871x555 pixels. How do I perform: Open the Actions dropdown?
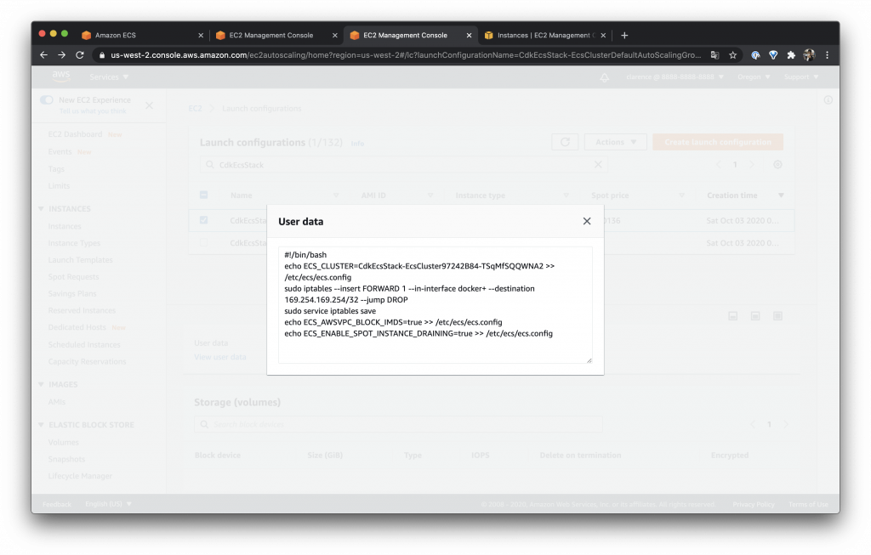click(616, 142)
